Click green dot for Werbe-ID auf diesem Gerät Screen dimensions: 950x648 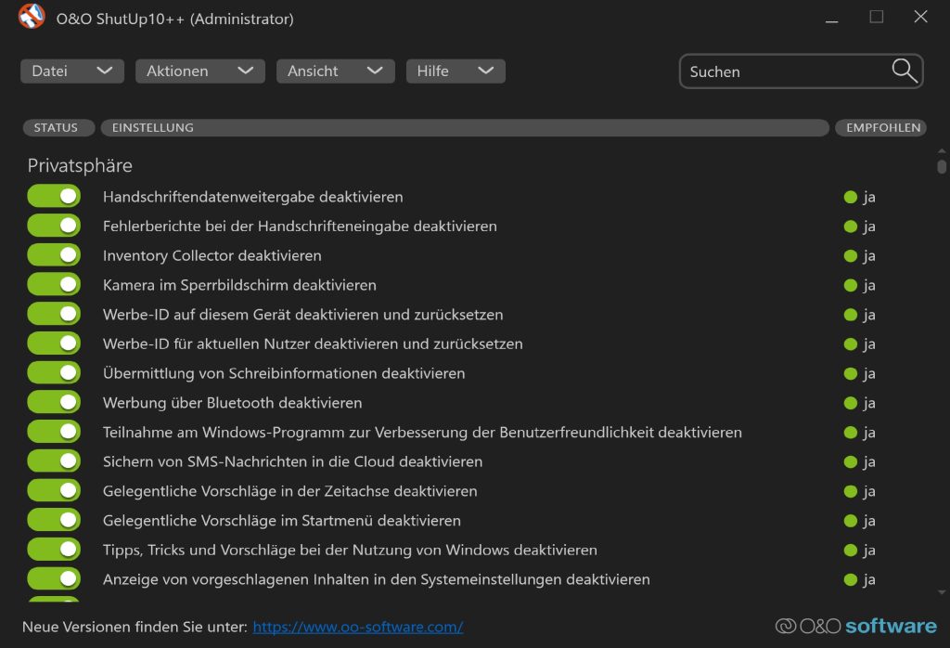coord(851,315)
